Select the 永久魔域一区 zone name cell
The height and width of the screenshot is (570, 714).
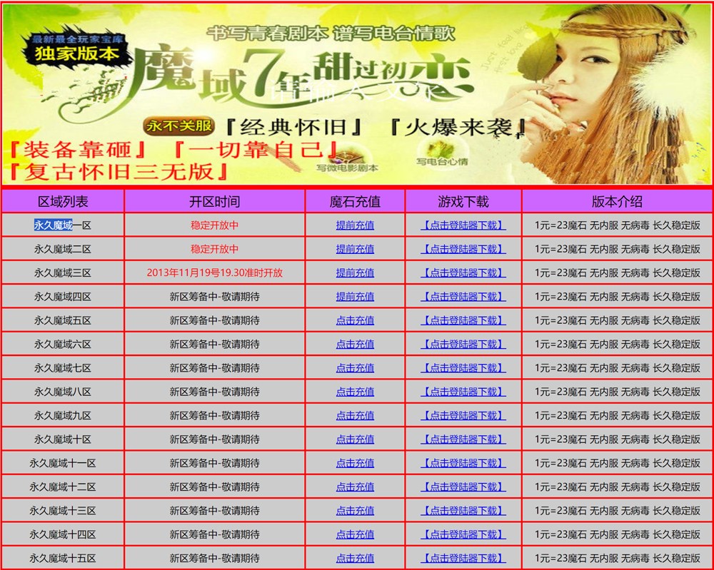[63, 225]
